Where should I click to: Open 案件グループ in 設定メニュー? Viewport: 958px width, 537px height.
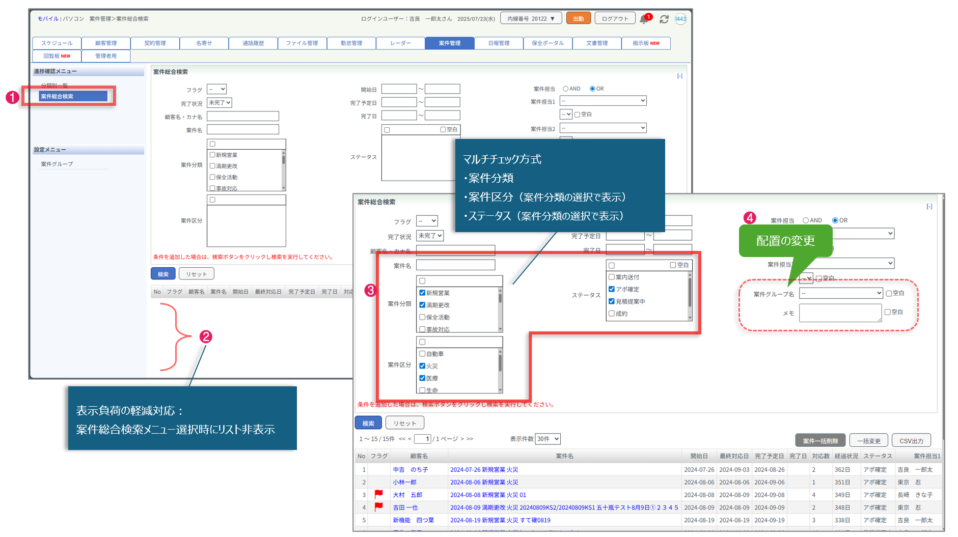point(57,164)
